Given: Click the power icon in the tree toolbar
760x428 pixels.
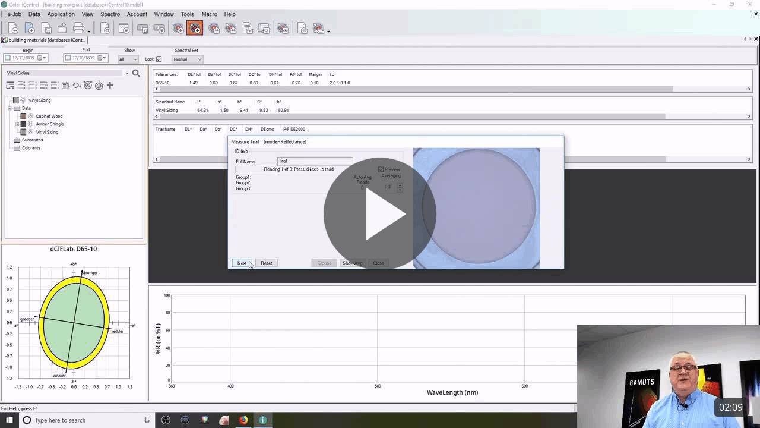Looking at the screenshot, I should click(x=99, y=86).
